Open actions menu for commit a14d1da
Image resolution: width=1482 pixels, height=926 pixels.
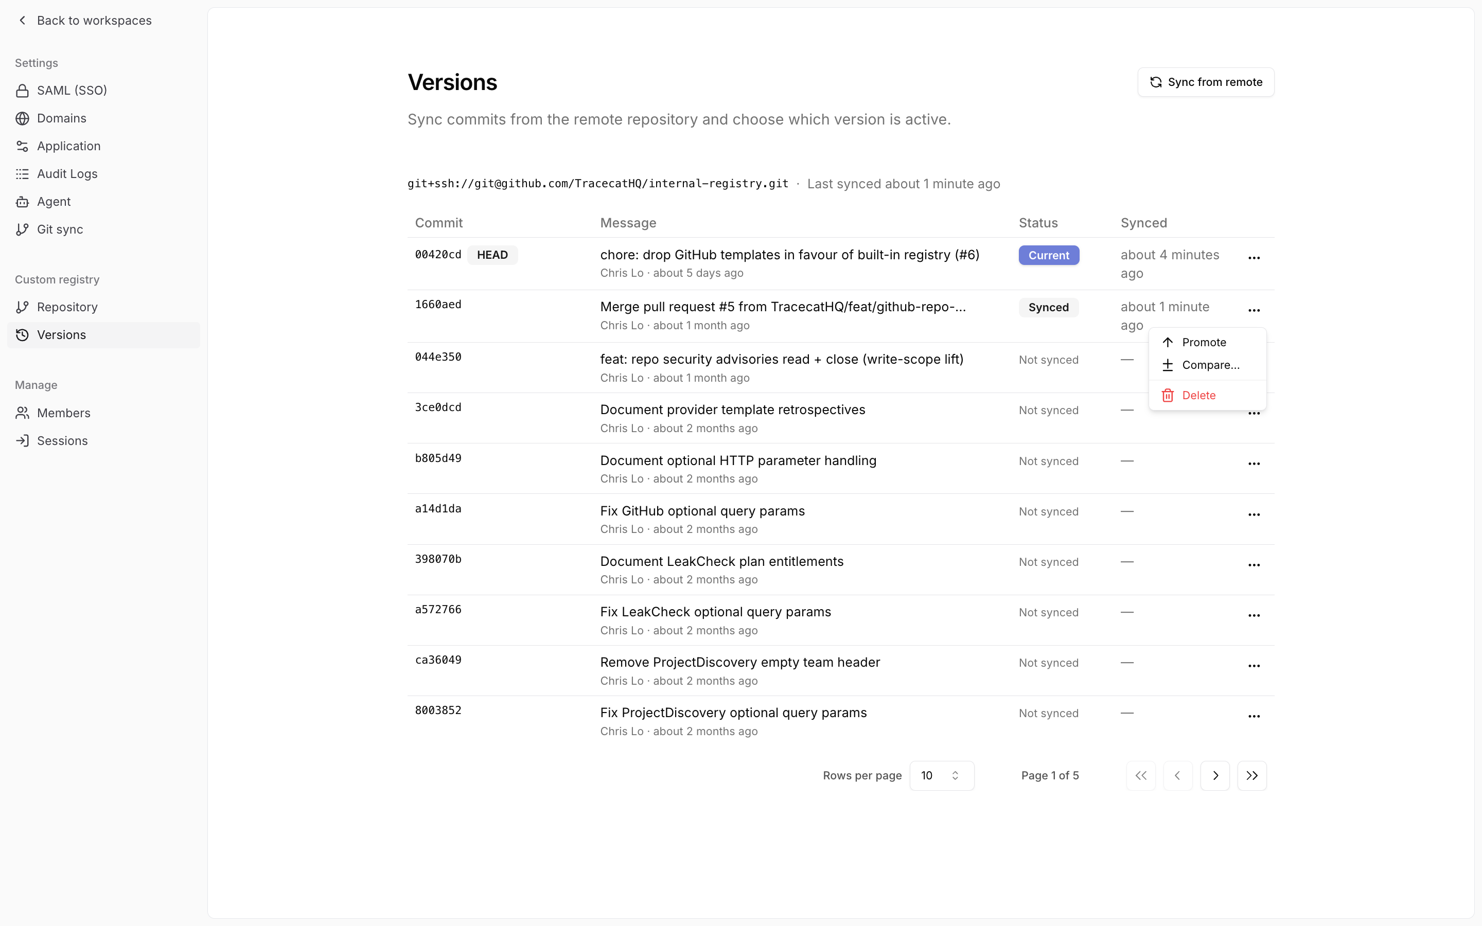pyautogui.click(x=1254, y=514)
